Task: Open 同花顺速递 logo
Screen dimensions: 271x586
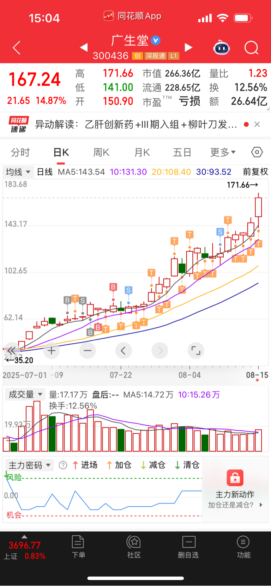Action: (x=18, y=124)
